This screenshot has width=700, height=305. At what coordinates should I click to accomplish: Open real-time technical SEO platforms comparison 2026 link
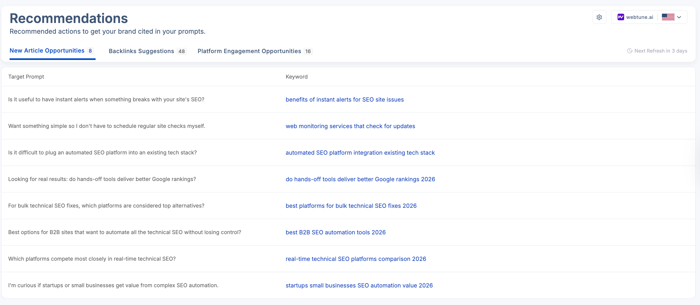point(356,259)
